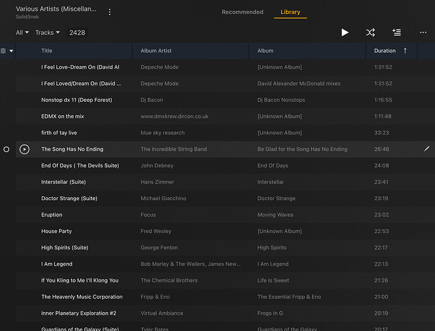
Task: Select track I Feel Love-Dream On (David Al
Action: (80, 67)
